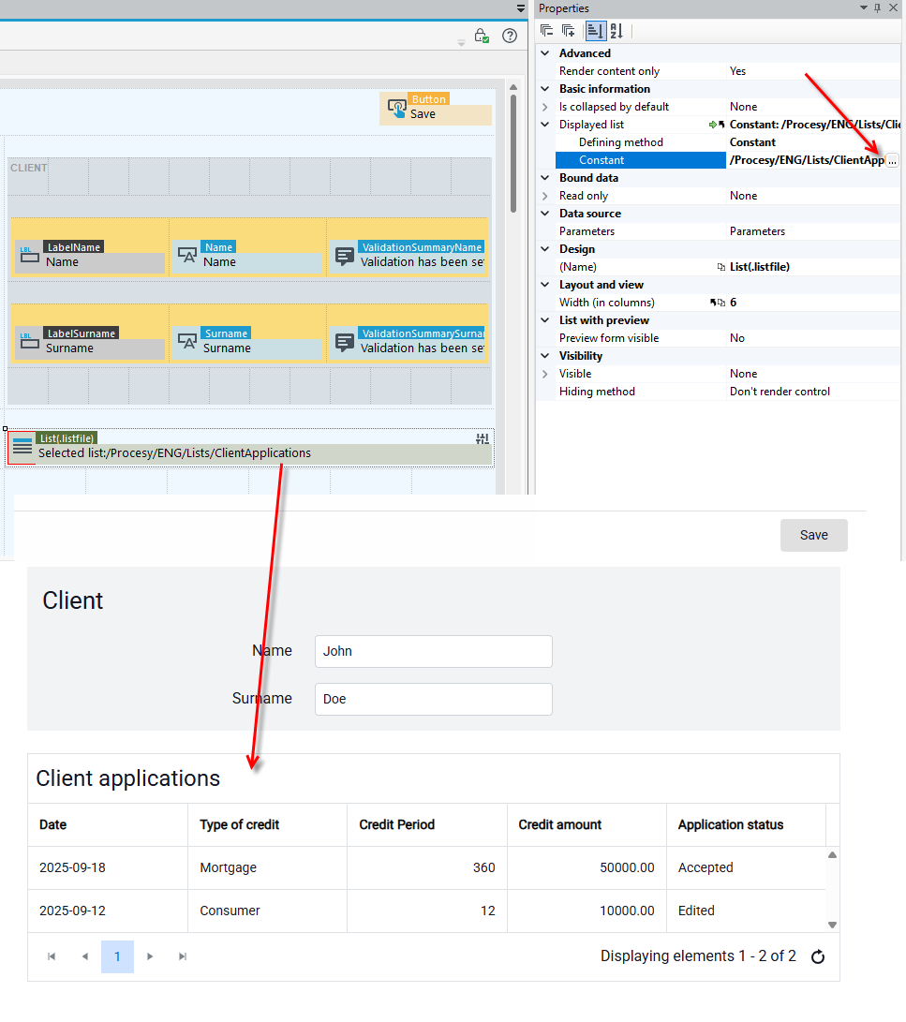
Task: Click the Save button in the form preview
Action: (x=813, y=535)
